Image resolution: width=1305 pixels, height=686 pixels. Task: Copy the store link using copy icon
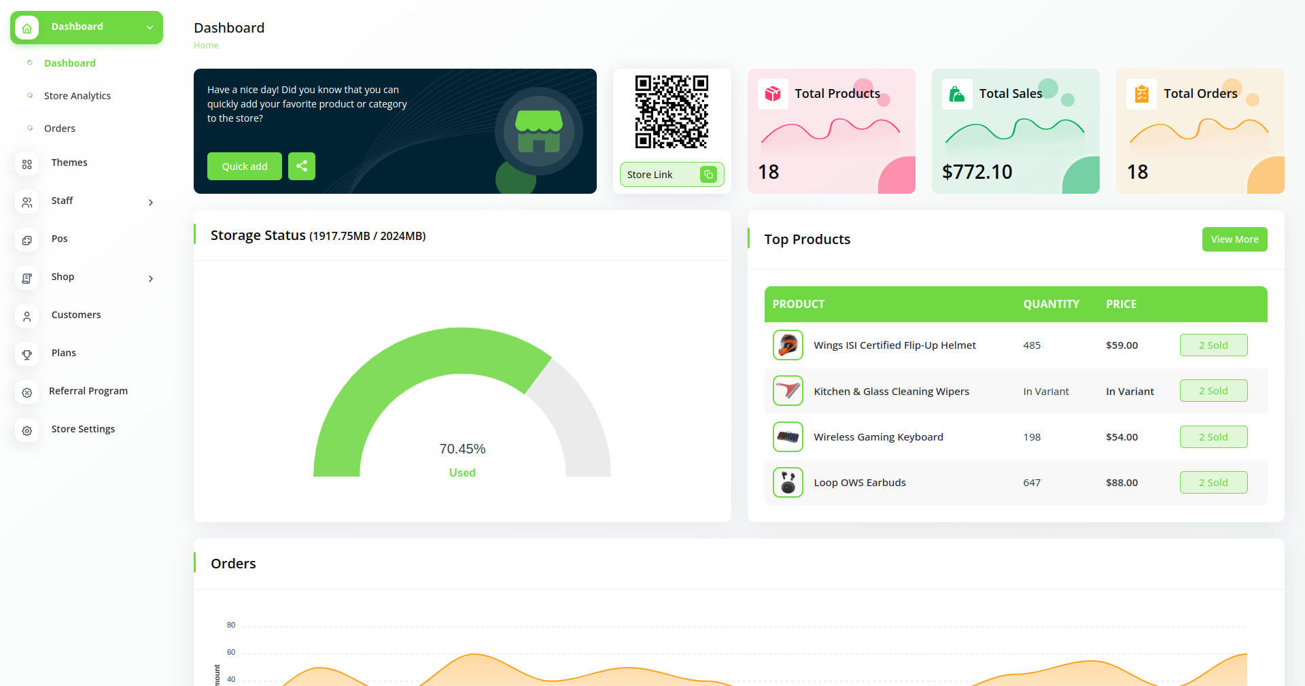tap(708, 175)
